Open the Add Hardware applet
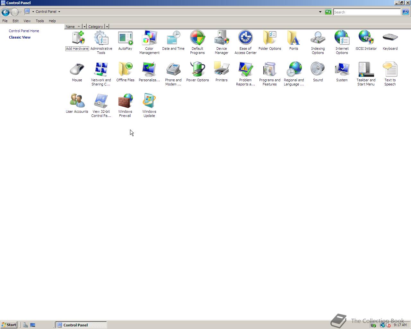 pyautogui.click(x=77, y=41)
